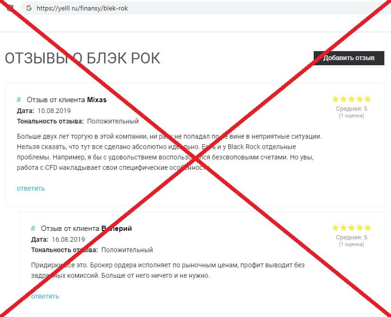
Task: Rate Валерий review with first star
Action: coord(335,228)
